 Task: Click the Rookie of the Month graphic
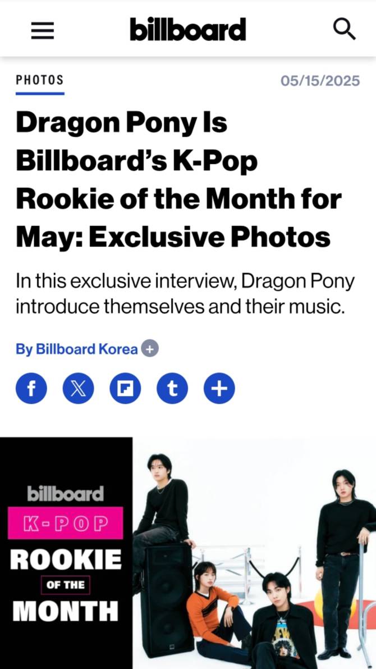[66, 553]
